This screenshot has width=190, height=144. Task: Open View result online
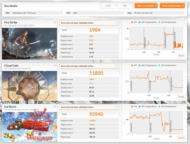tap(172, 6)
